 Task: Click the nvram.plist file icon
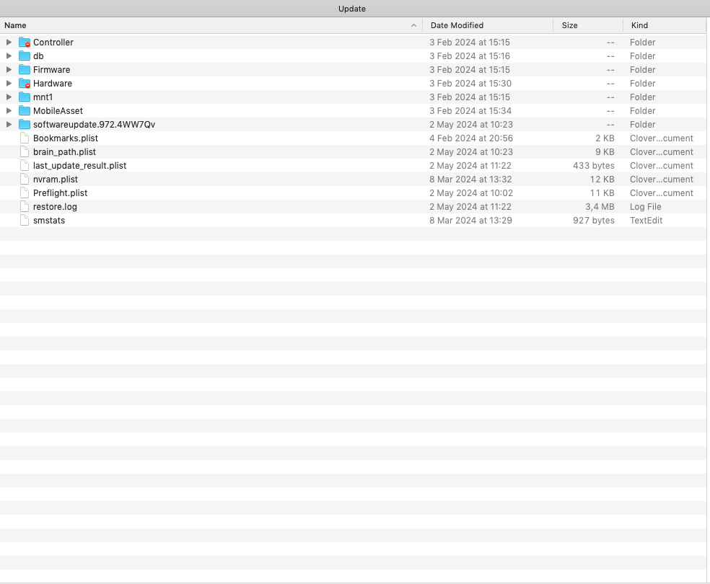coord(25,179)
